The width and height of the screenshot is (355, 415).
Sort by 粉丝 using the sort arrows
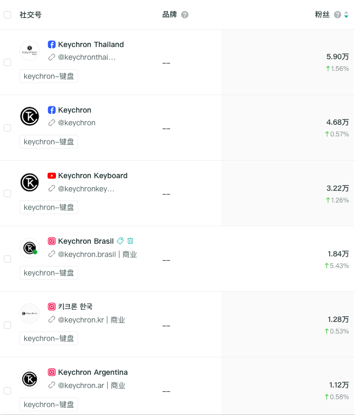click(346, 15)
